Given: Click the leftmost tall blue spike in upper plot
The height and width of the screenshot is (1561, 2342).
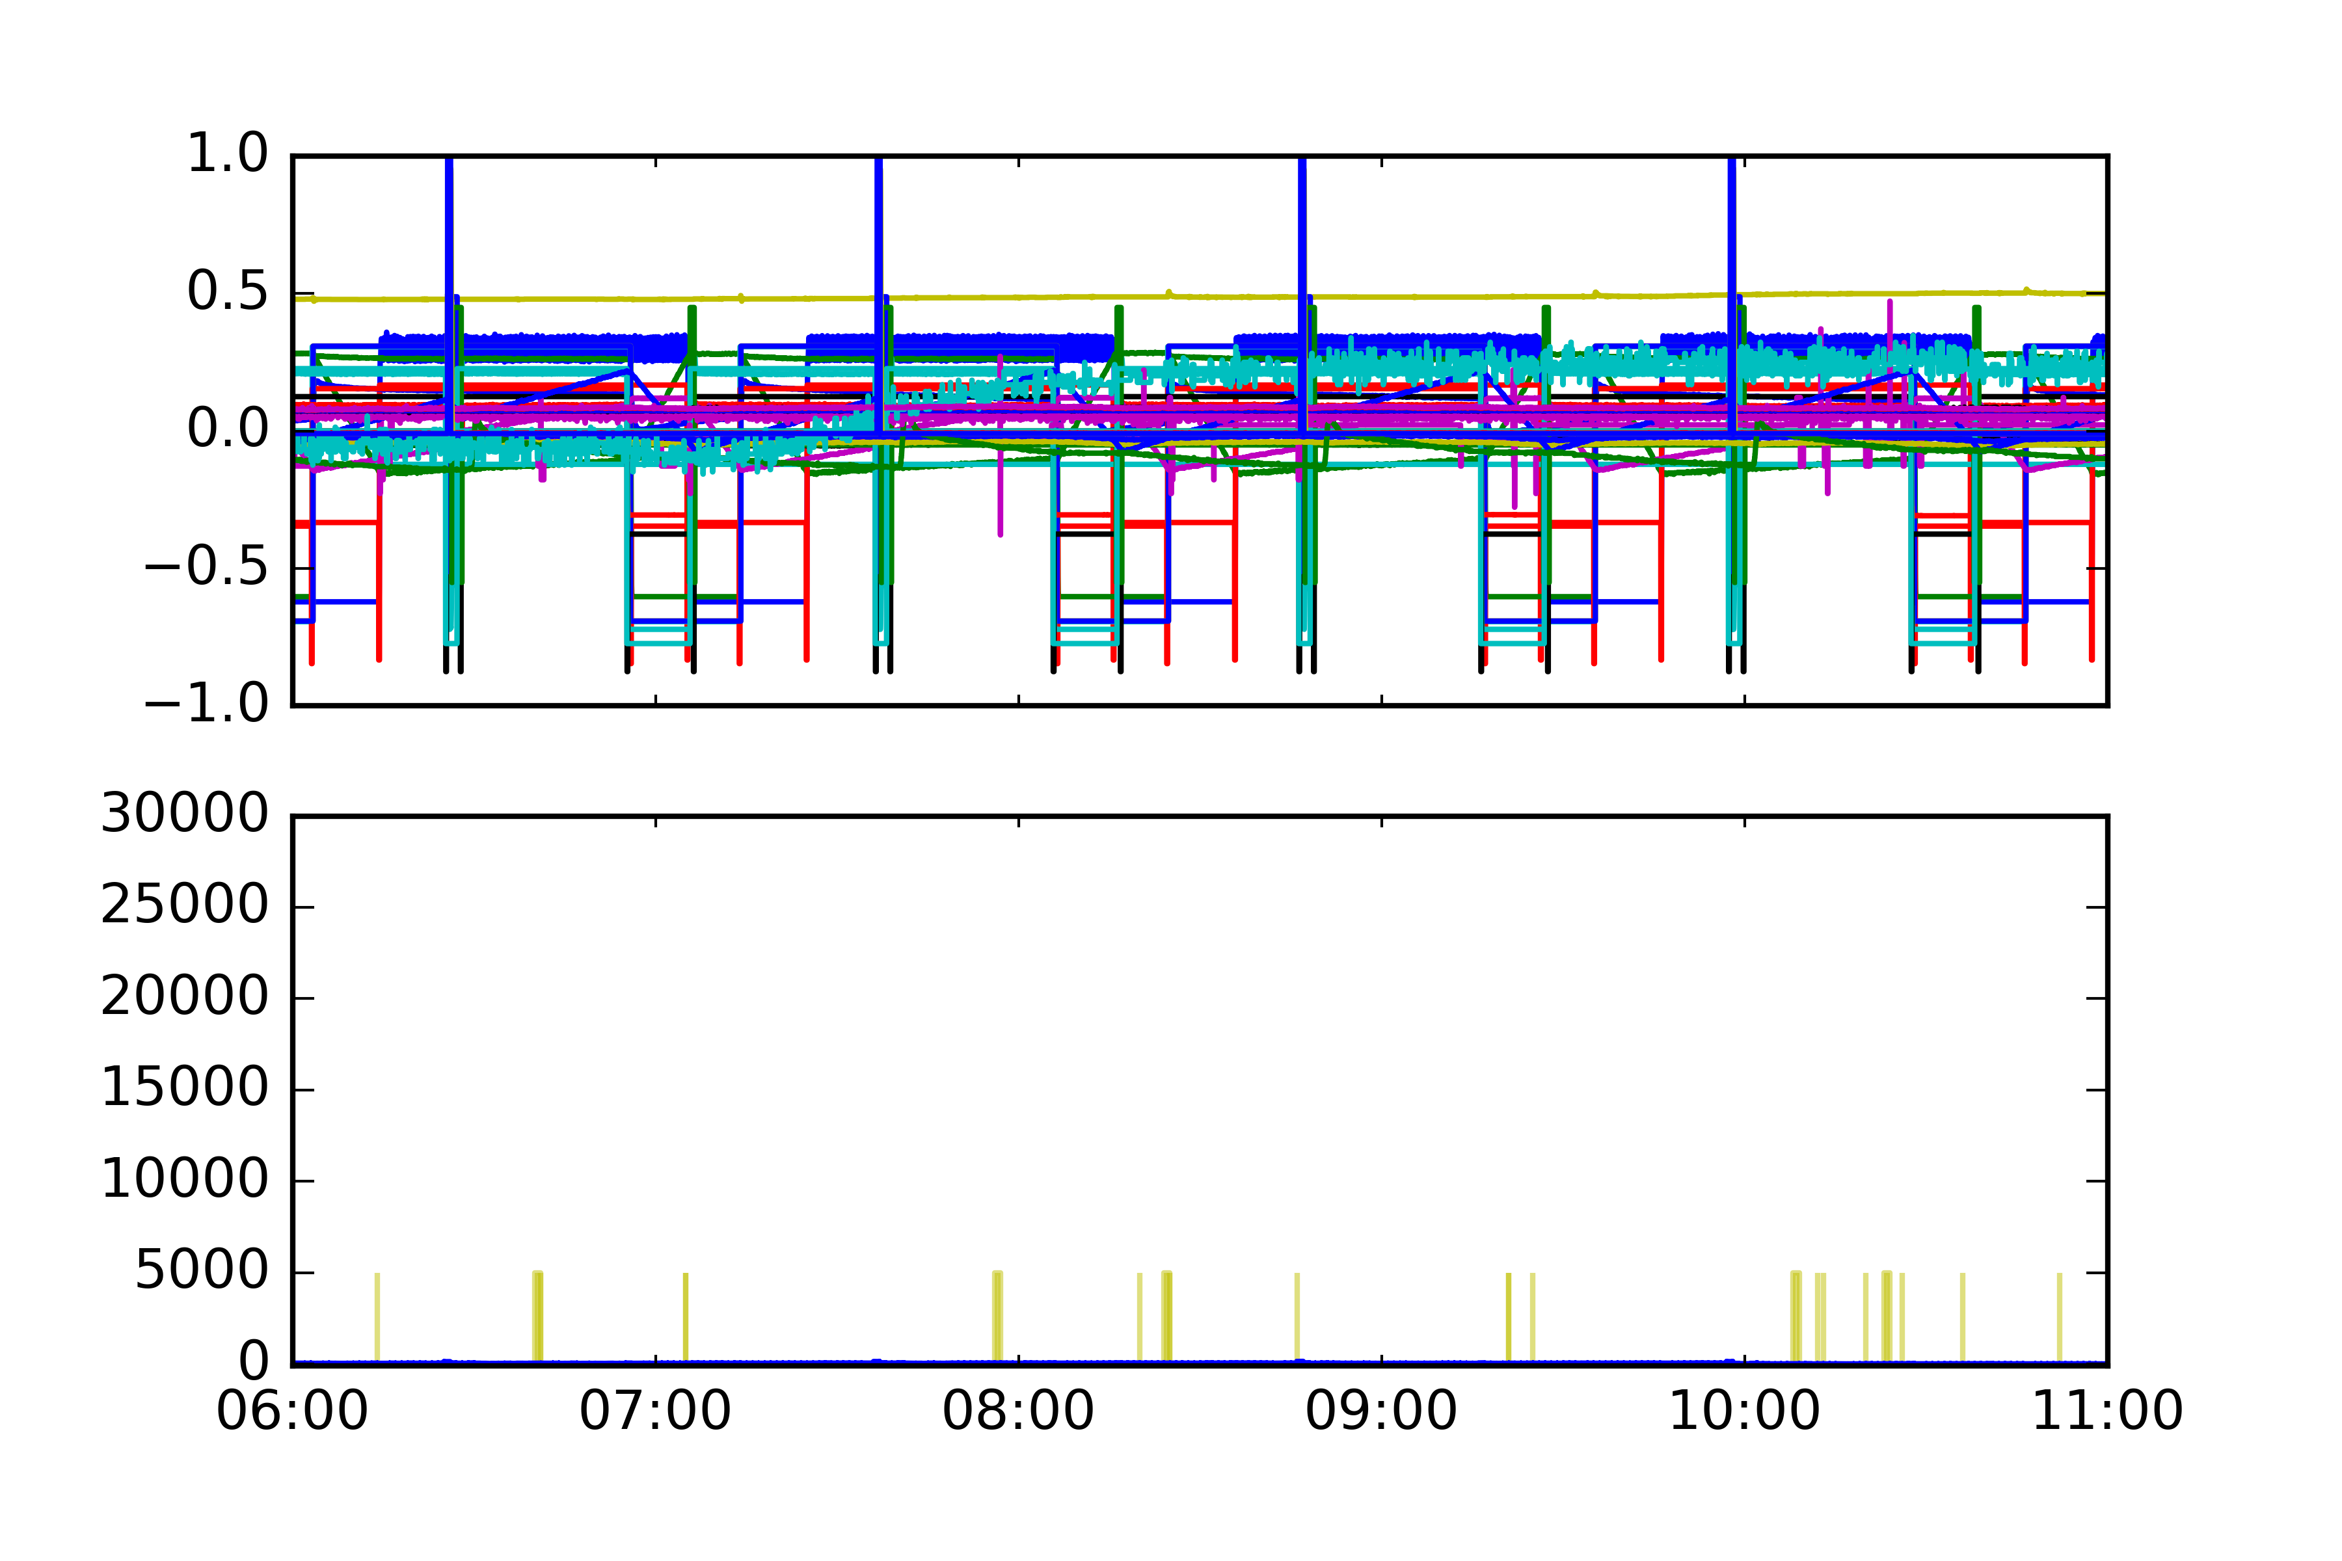Looking at the screenshot, I should [449, 229].
